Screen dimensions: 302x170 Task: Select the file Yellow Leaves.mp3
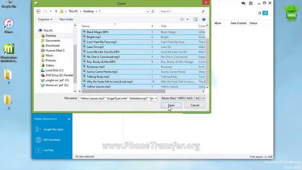(143, 86)
